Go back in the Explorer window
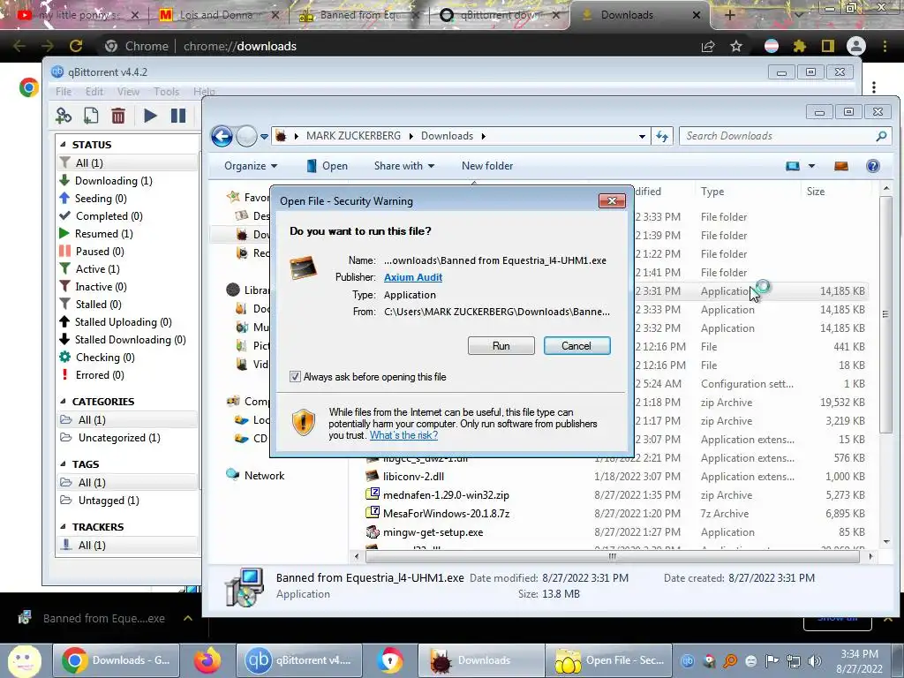Image resolution: width=904 pixels, height=678 pixels. (x=222, y=137)
